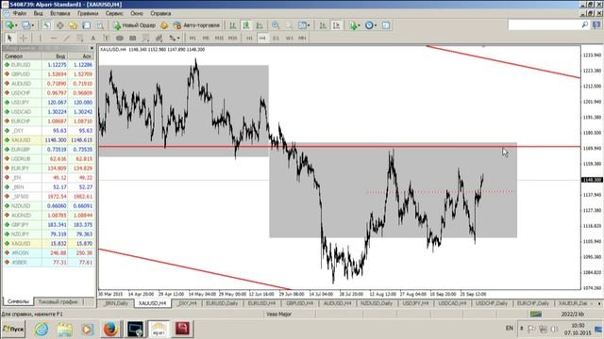Switch timeframe to M1
This screenshot has height=339, width=604.
pos(193,38)
